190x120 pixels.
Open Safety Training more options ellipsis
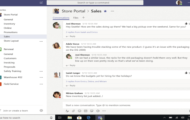pyautogui.click(x=41, y=71)
